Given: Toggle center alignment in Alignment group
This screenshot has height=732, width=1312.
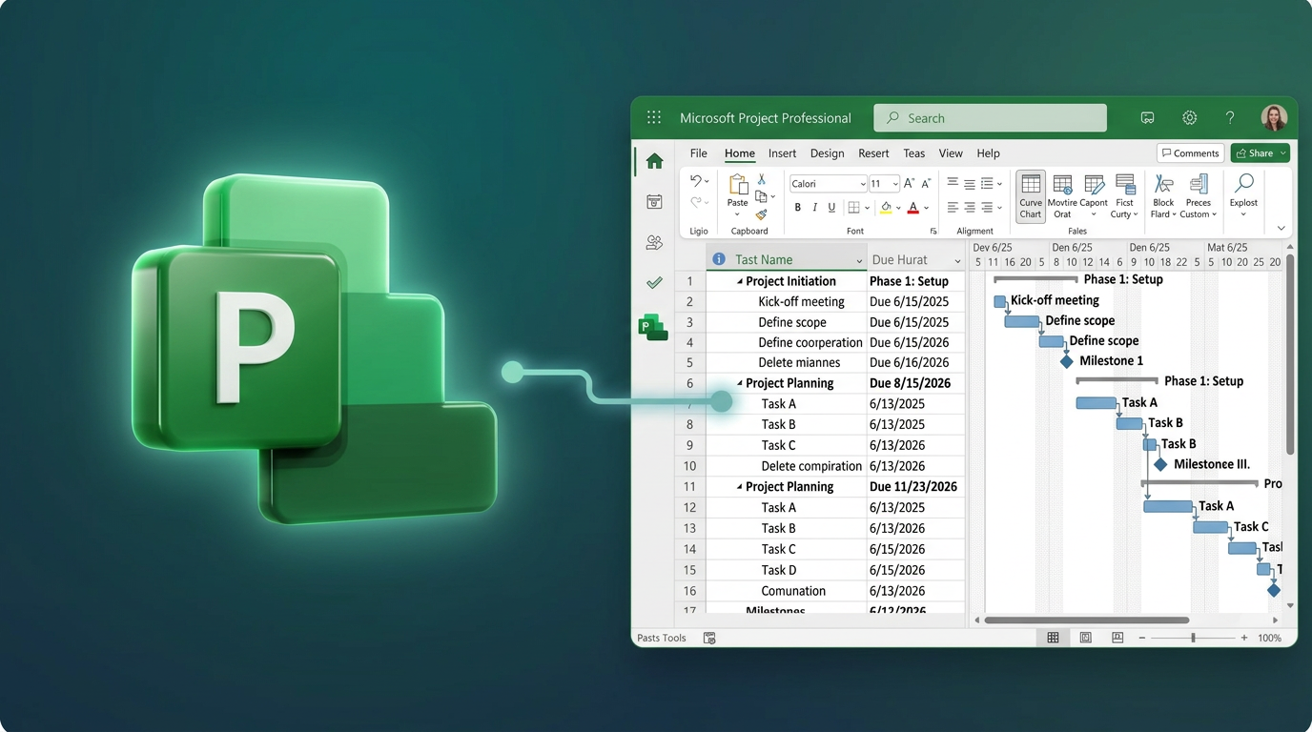Looking at the screenshot, I should tap(970, 207).
